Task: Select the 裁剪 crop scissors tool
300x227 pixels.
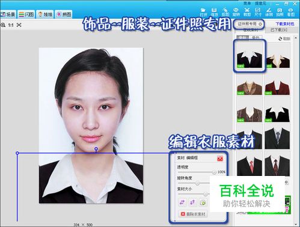Action: point(247,12)
